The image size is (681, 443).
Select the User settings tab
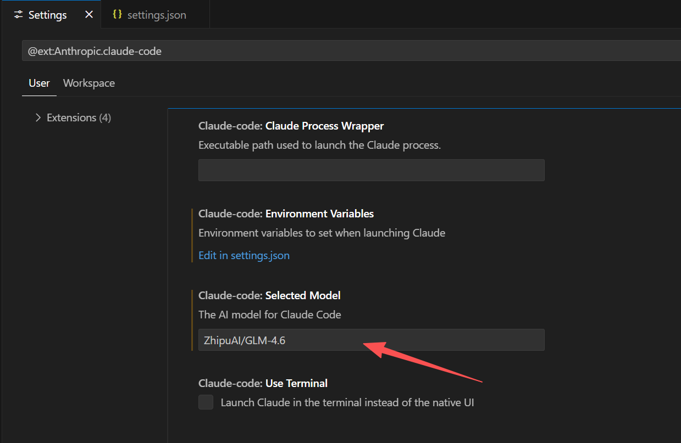pos(38,83)
